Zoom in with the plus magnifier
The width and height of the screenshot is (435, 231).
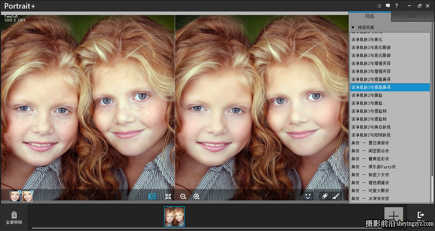(x=197, y=197)
